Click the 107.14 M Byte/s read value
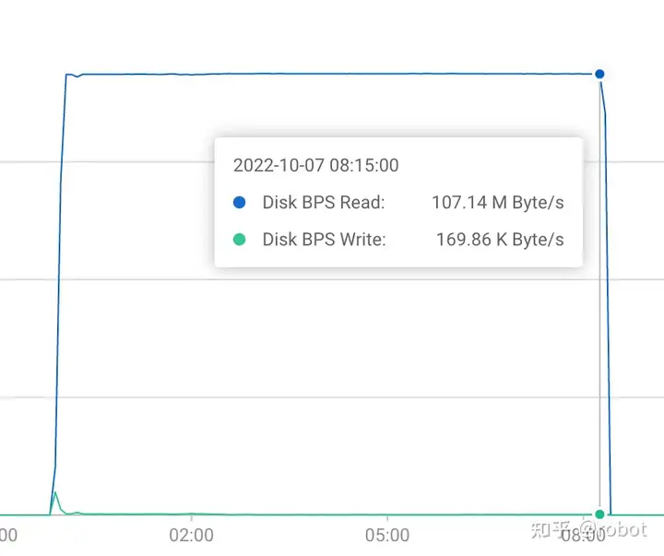This screenshot has height=556, width=664. [x=498, y=203]
